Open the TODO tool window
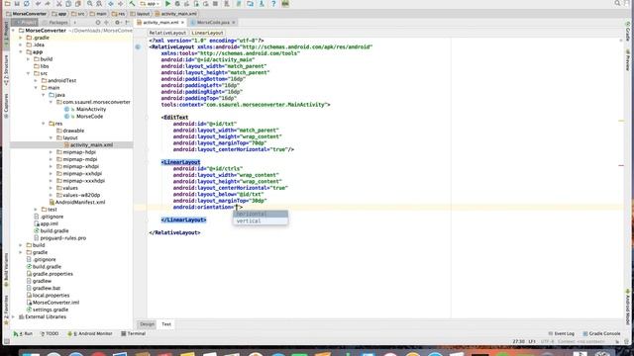 50,334
